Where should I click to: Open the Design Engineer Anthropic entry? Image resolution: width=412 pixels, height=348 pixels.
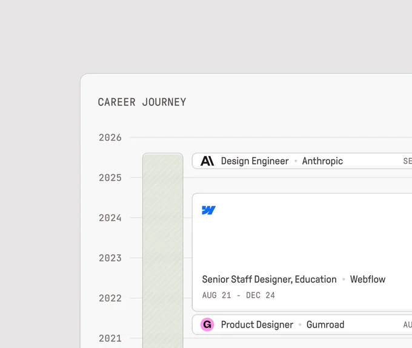(302, 161)
